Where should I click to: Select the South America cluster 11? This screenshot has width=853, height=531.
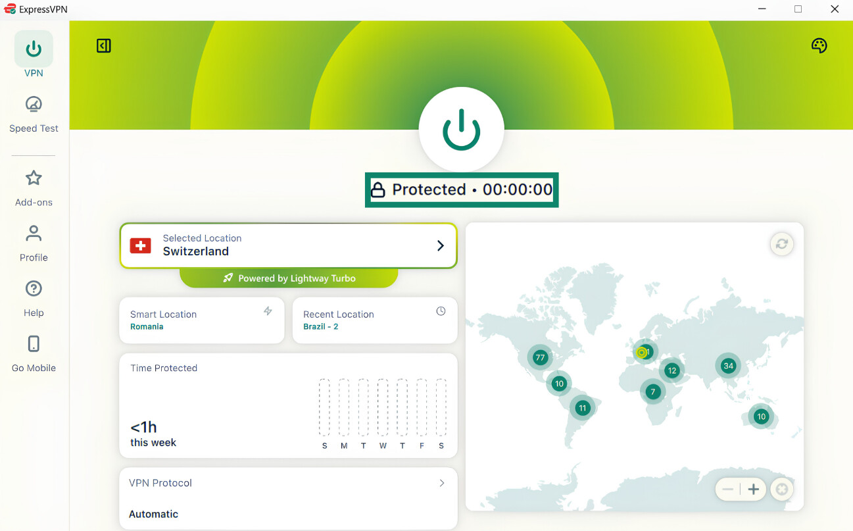[x=583, y=408]
